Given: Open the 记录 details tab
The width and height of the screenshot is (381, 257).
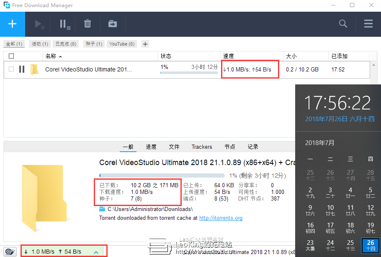Looking at the screenshot, I should point(253,147).
